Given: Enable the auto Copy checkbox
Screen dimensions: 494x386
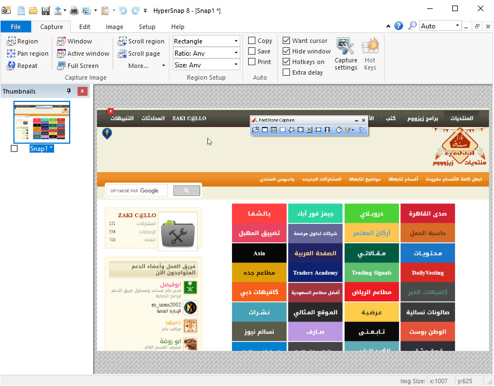Looking at the screenshot, I should point(251,41).
